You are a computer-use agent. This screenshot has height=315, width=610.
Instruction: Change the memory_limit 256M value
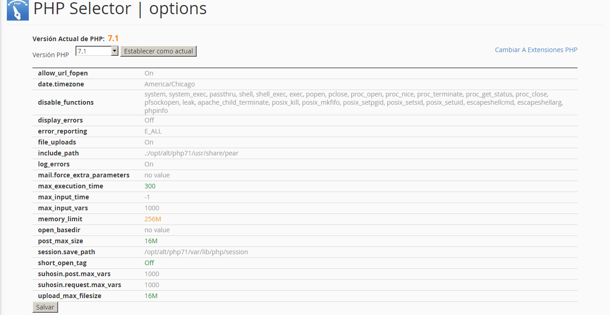point(153,219)
